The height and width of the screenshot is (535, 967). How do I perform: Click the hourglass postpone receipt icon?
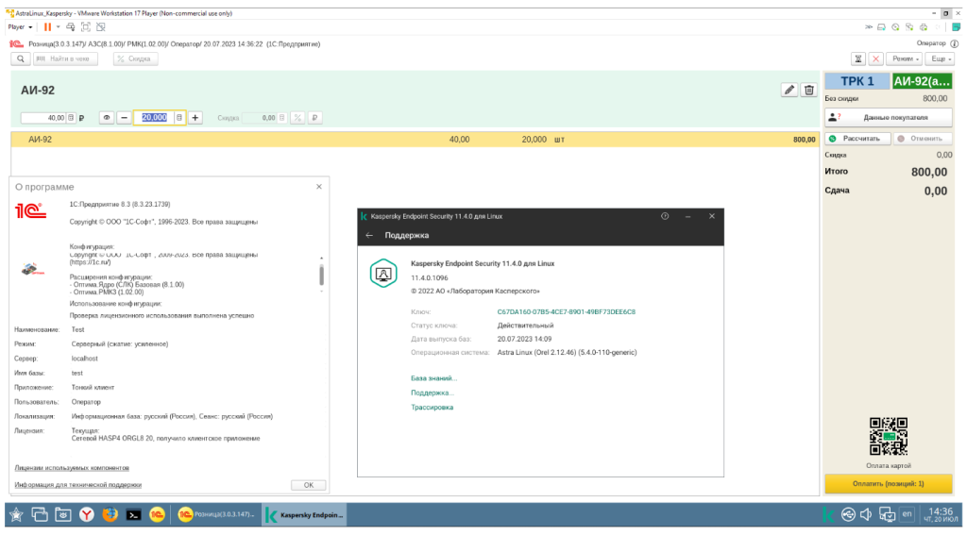click(x=858, y=59)
